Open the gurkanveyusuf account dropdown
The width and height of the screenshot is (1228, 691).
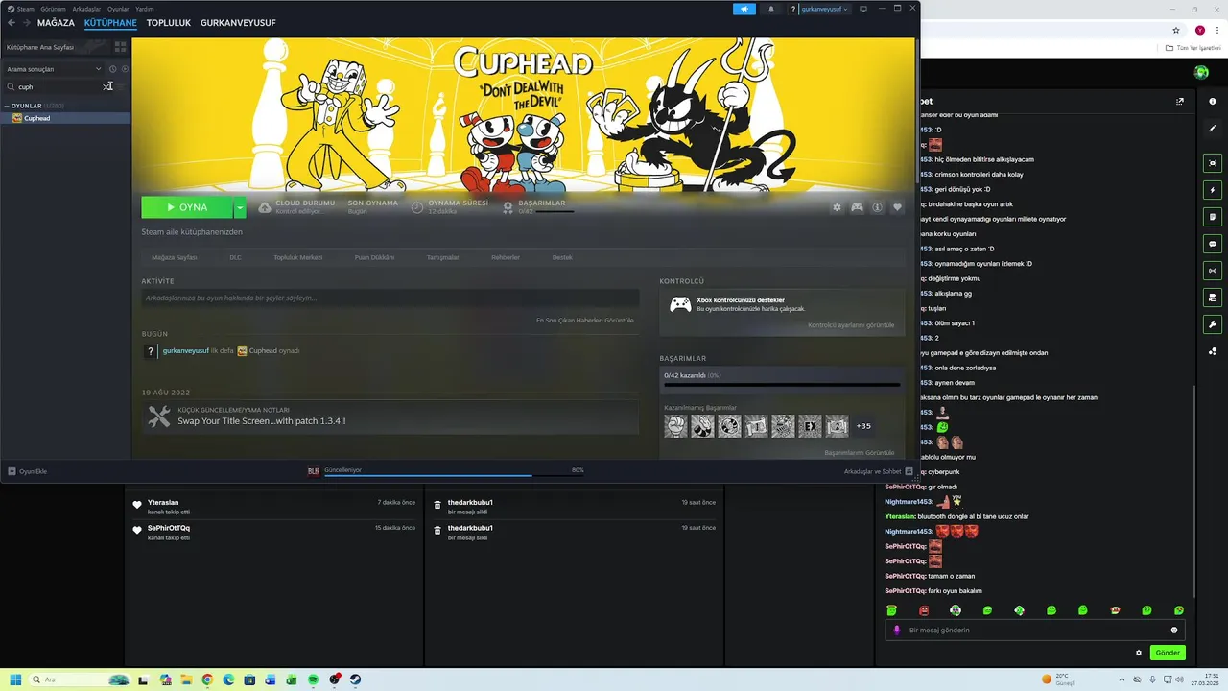point(824,9)
